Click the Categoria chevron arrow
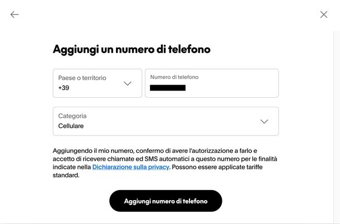Image resolution: width=340 pixels, height=224 pixels. point(264,121)
